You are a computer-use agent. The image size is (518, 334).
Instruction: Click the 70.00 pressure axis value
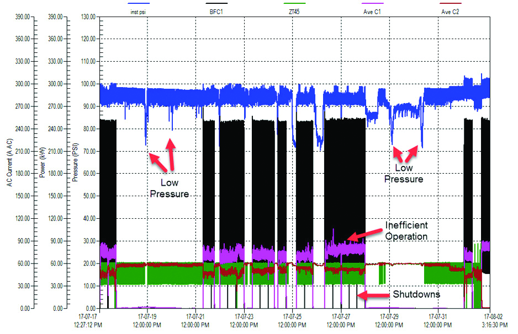(89, 152)
